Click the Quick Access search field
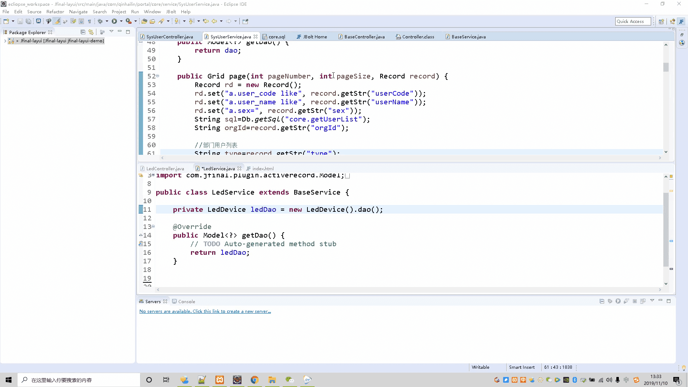Screen dimensions: 688x387 tap(632, 21)
